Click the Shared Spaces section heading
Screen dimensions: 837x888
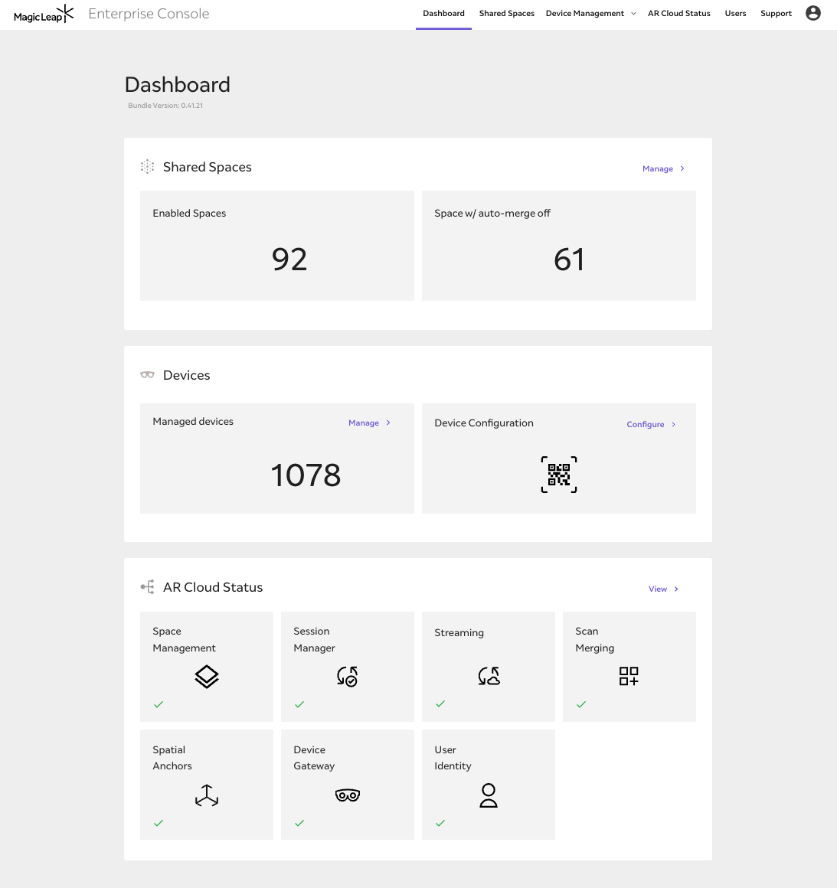[208, 167]
